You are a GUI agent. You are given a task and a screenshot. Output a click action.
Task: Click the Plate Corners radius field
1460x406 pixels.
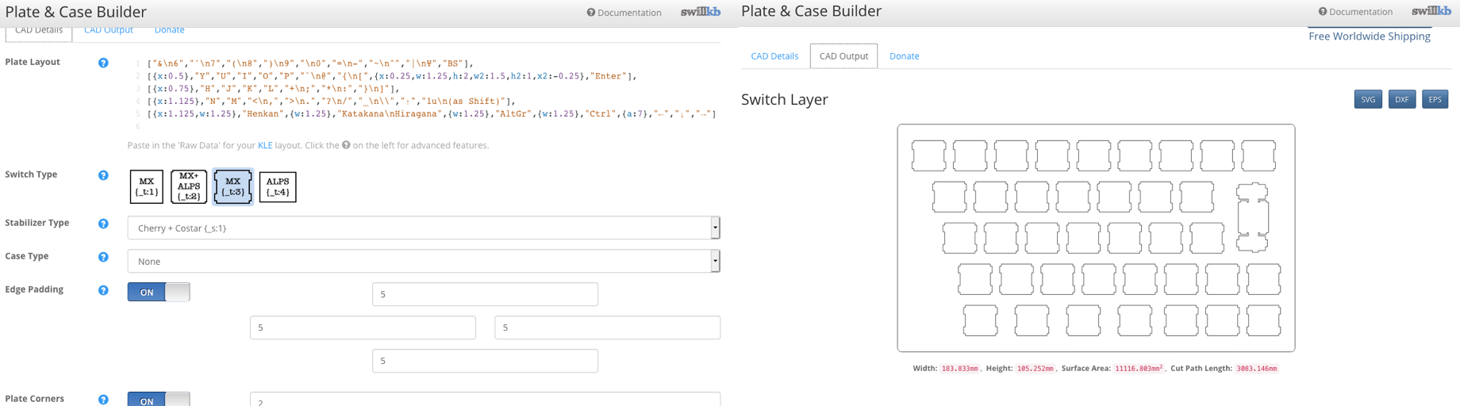[485, 399]
